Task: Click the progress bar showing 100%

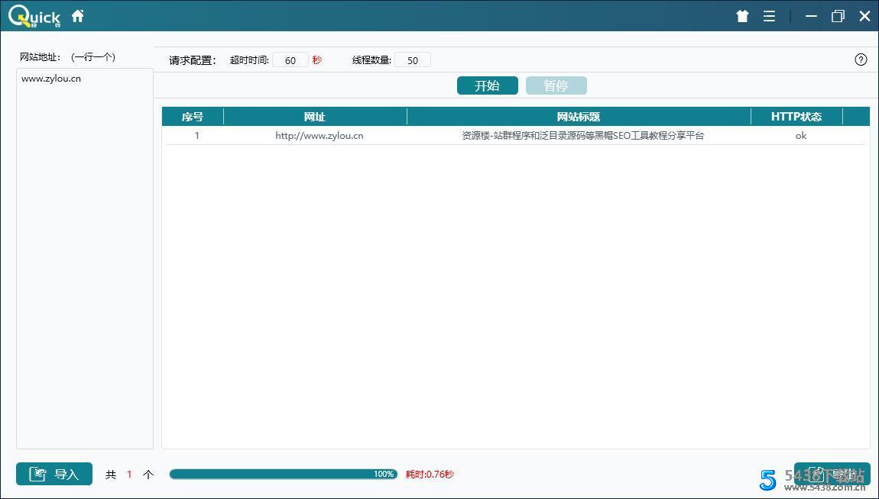Action: click(x=283, y=473)
